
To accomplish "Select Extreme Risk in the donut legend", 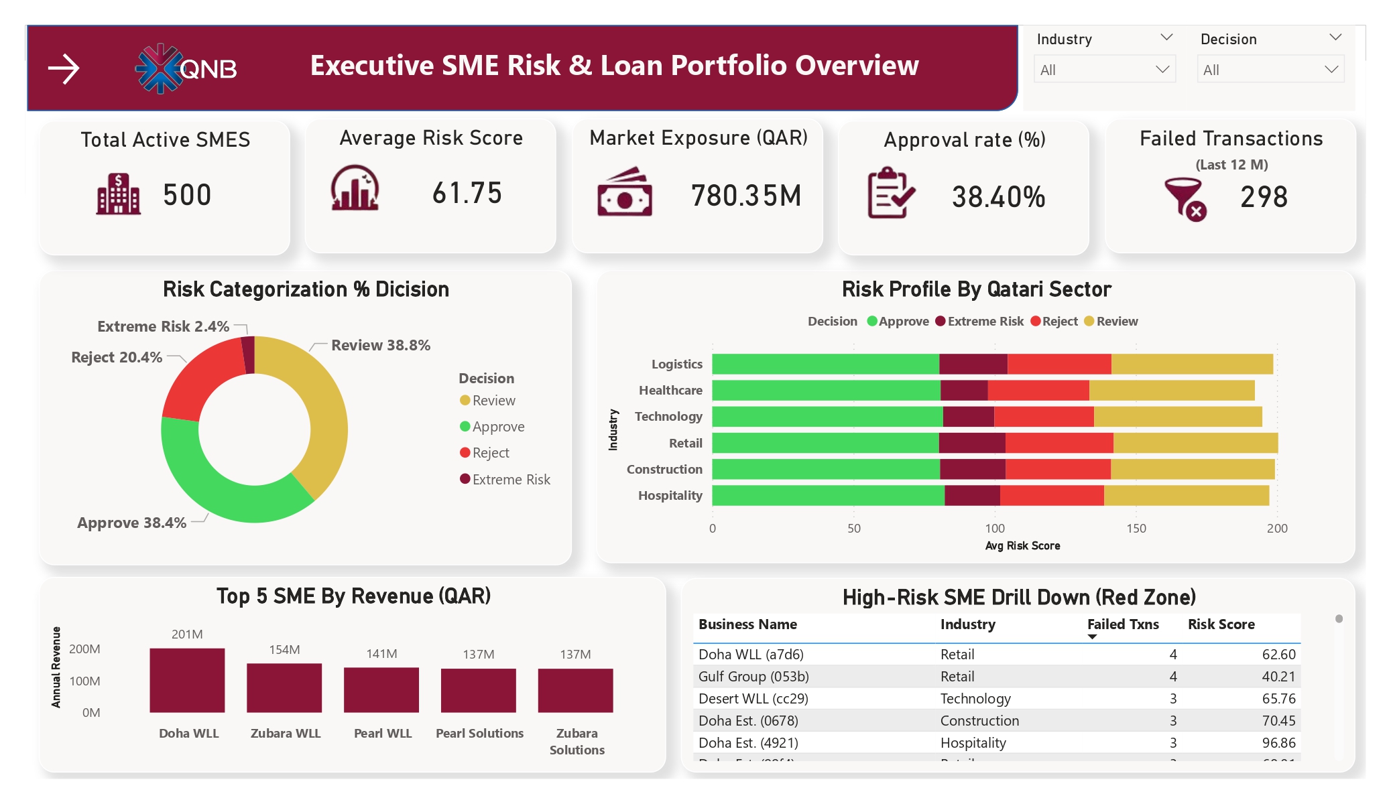I will pos(505,480).
